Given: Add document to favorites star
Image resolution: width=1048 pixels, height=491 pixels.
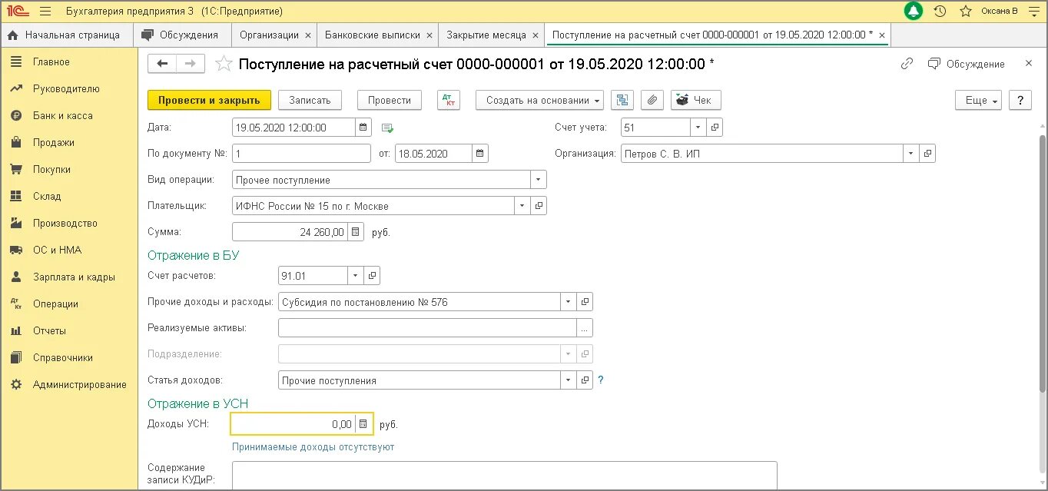Looking at the screenshot, I should 224,64.
